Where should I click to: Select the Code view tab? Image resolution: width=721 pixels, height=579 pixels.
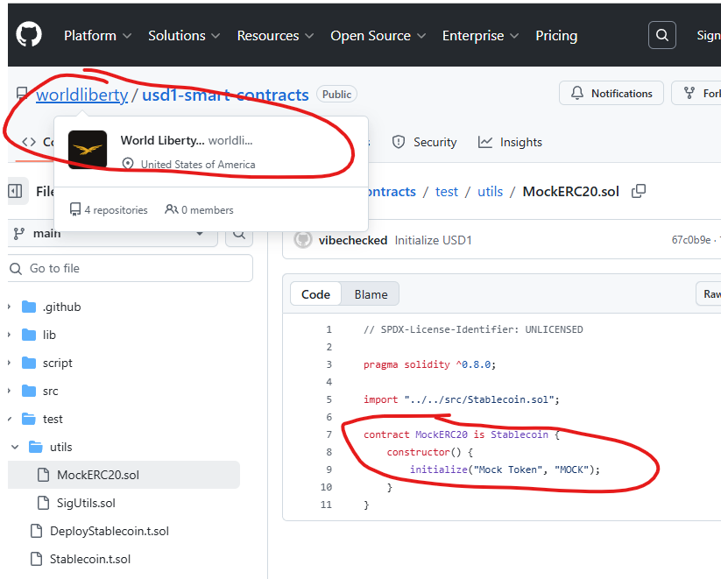click(315, 294)
